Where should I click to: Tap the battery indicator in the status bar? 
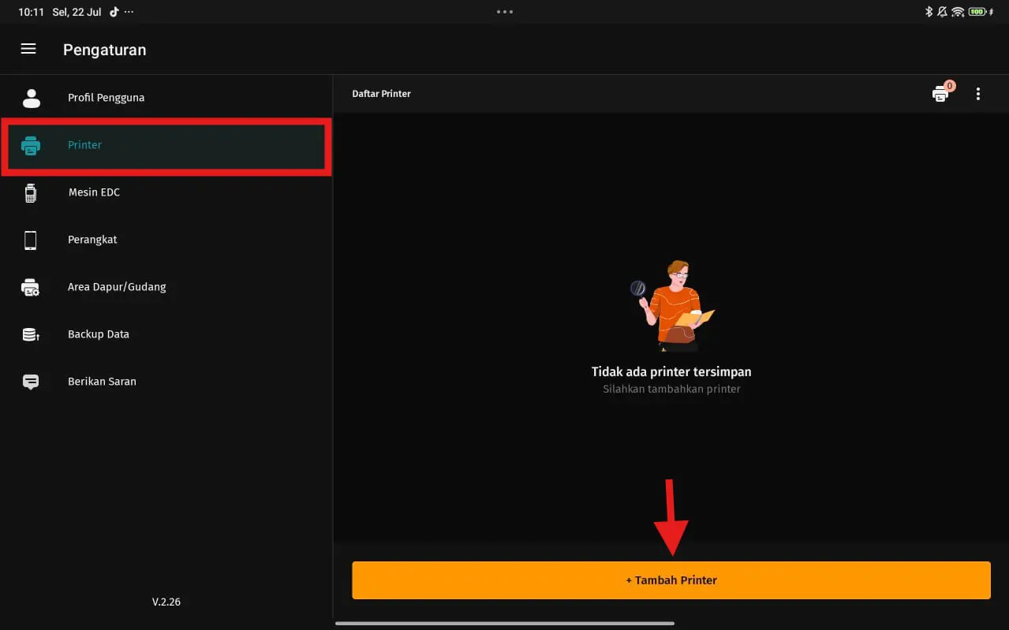978,12
